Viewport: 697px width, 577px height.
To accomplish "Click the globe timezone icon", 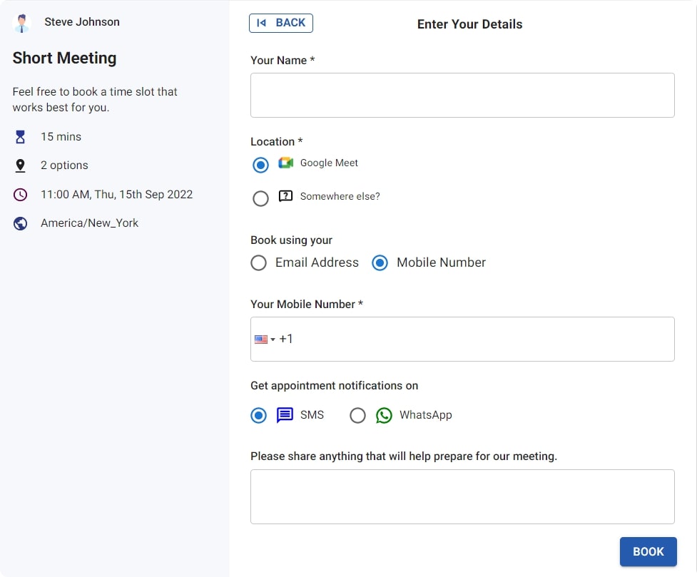I will coord(21,223).
